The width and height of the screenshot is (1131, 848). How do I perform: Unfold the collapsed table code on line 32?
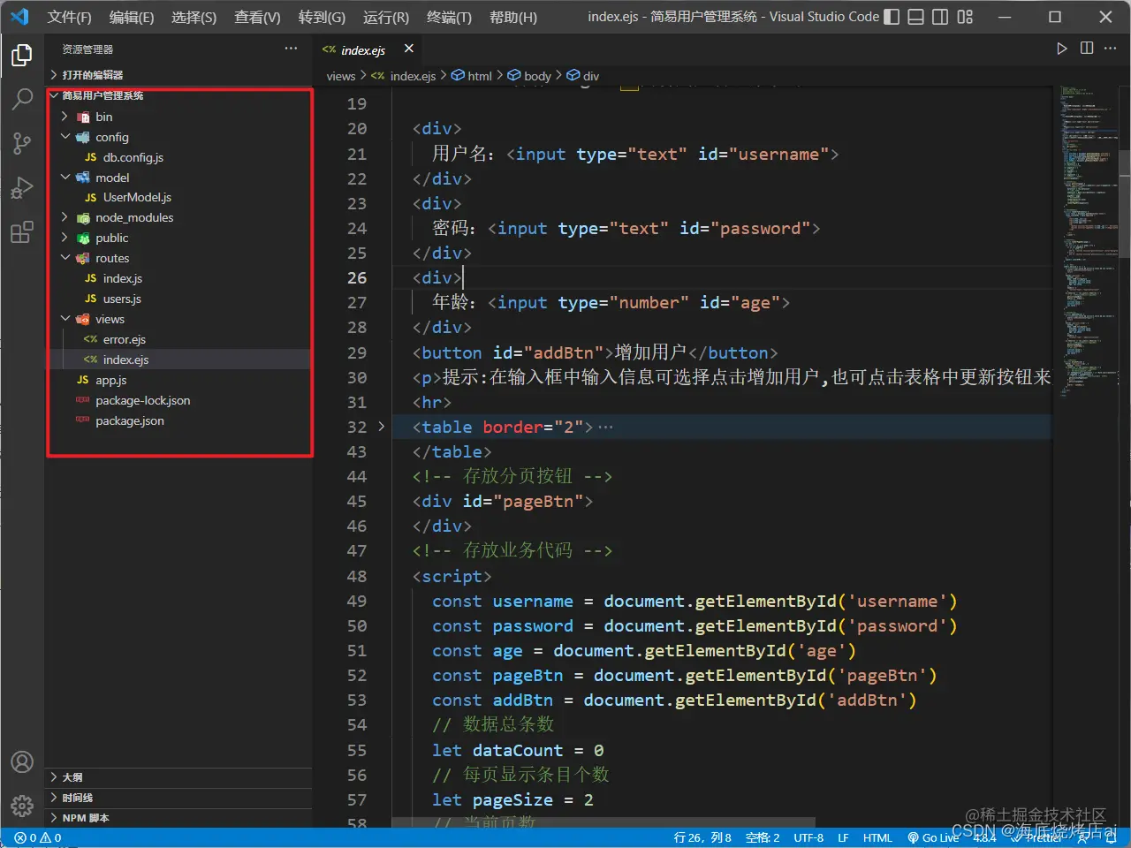(381, 427)
